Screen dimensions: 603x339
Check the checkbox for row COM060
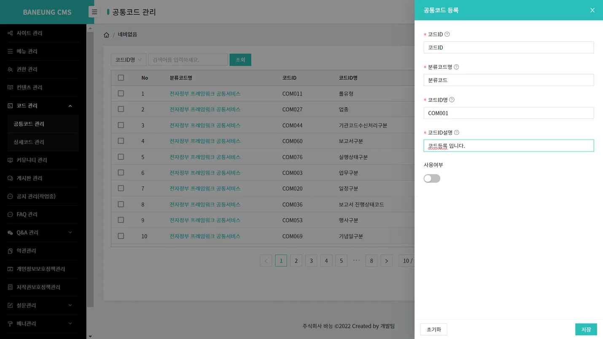121,141
